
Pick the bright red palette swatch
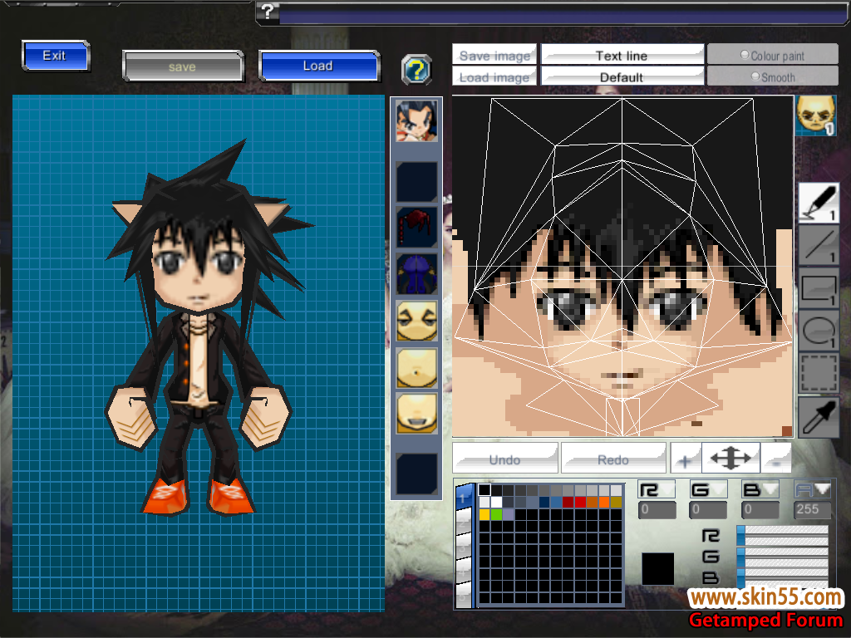point(580,503)
